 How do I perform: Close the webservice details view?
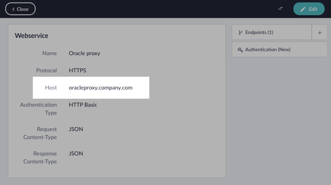[20, 9]
